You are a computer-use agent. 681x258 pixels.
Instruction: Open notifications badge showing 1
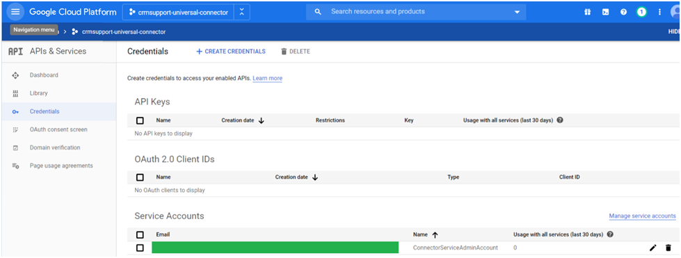[641, 12]
